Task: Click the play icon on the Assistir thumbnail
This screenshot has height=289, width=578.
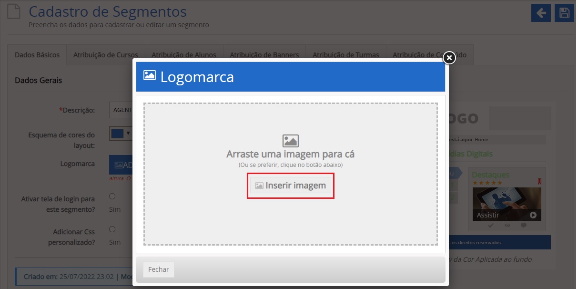Action: 533,215
